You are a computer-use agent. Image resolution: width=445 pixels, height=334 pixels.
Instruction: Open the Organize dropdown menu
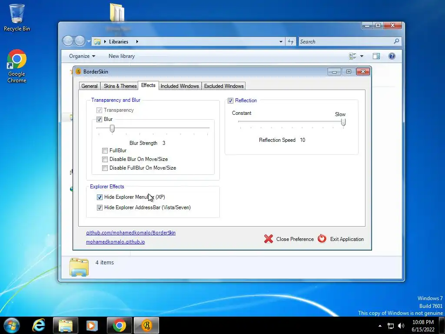click(82, 56)
